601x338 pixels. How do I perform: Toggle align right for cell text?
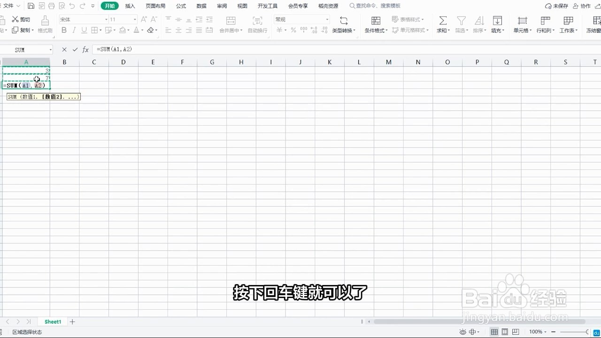[189, 30]
